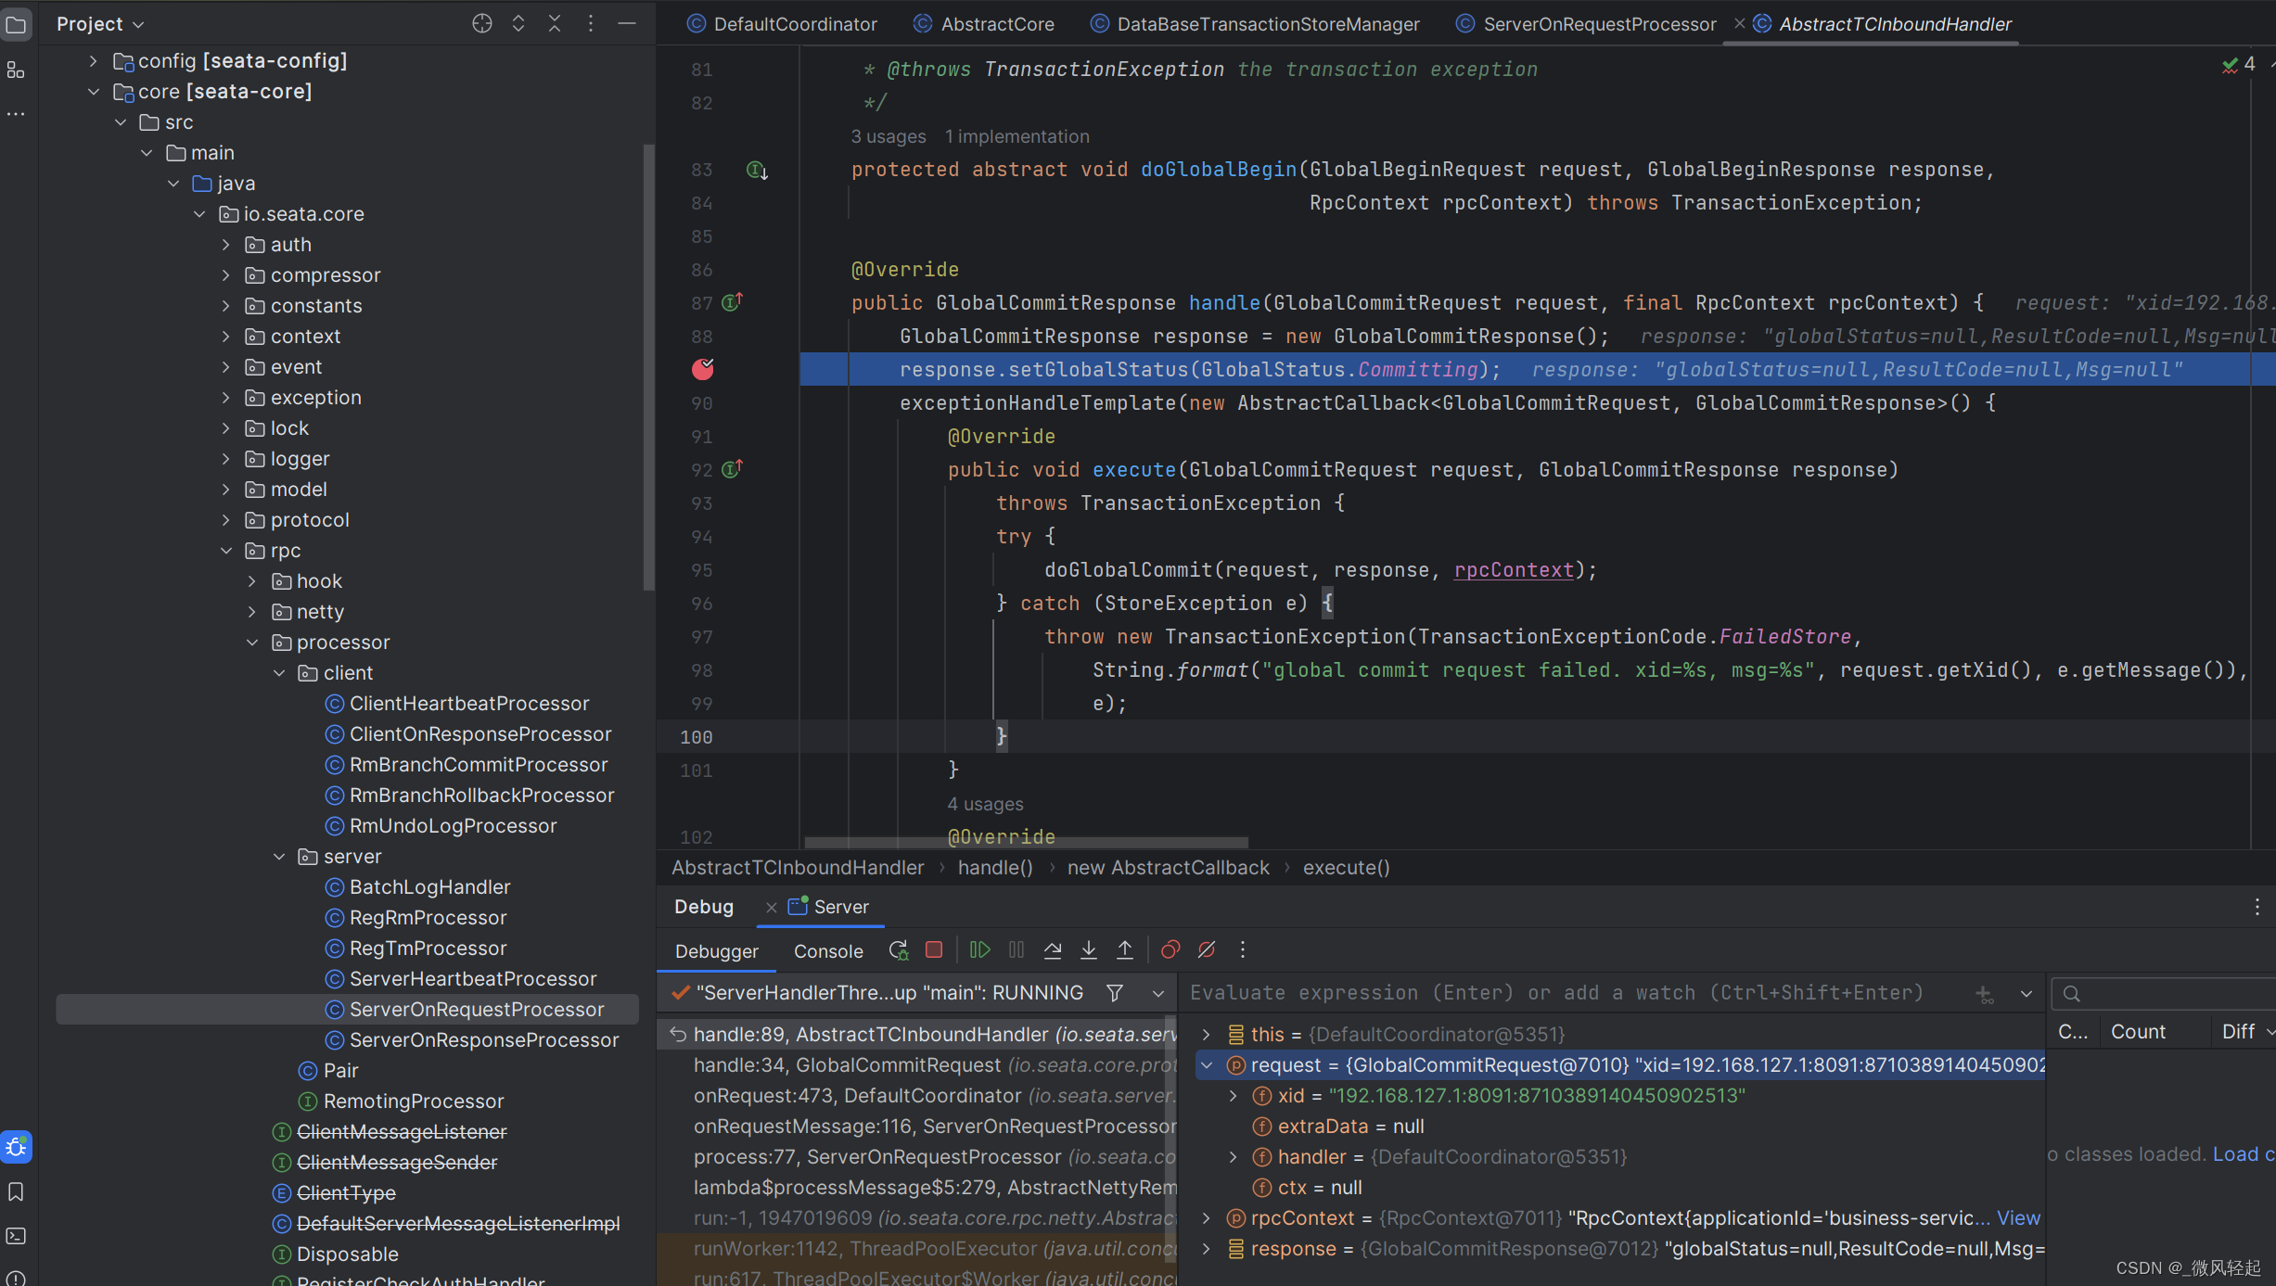Image resolution: width=2276 pixels, height=1286 pixels.
Task: Click Expand All icon in Project panel
Action: point(518,24)
